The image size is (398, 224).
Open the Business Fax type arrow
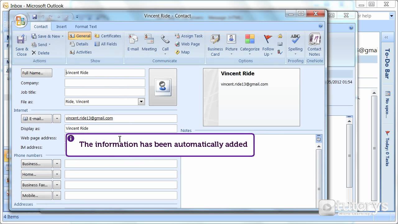click(x=57, y=185)
